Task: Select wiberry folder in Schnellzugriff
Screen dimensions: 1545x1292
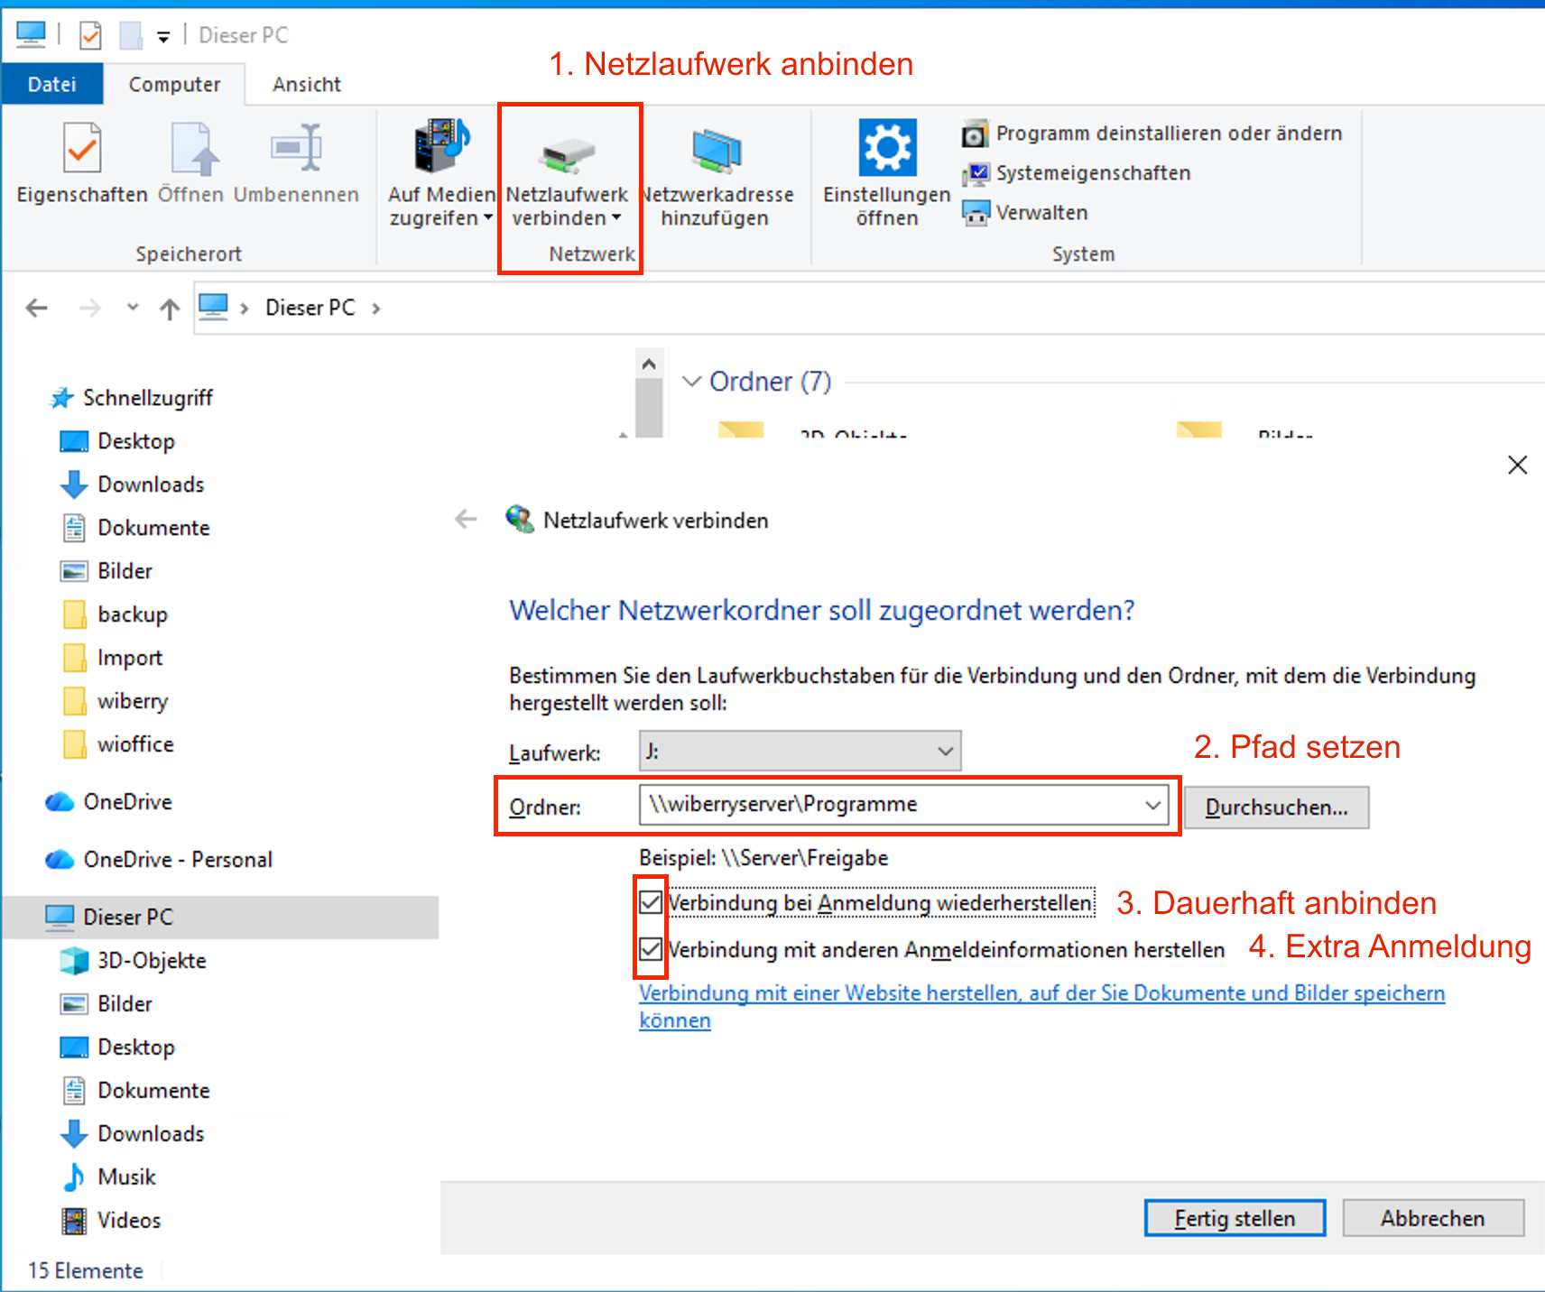Action: [x=133, y=701]
